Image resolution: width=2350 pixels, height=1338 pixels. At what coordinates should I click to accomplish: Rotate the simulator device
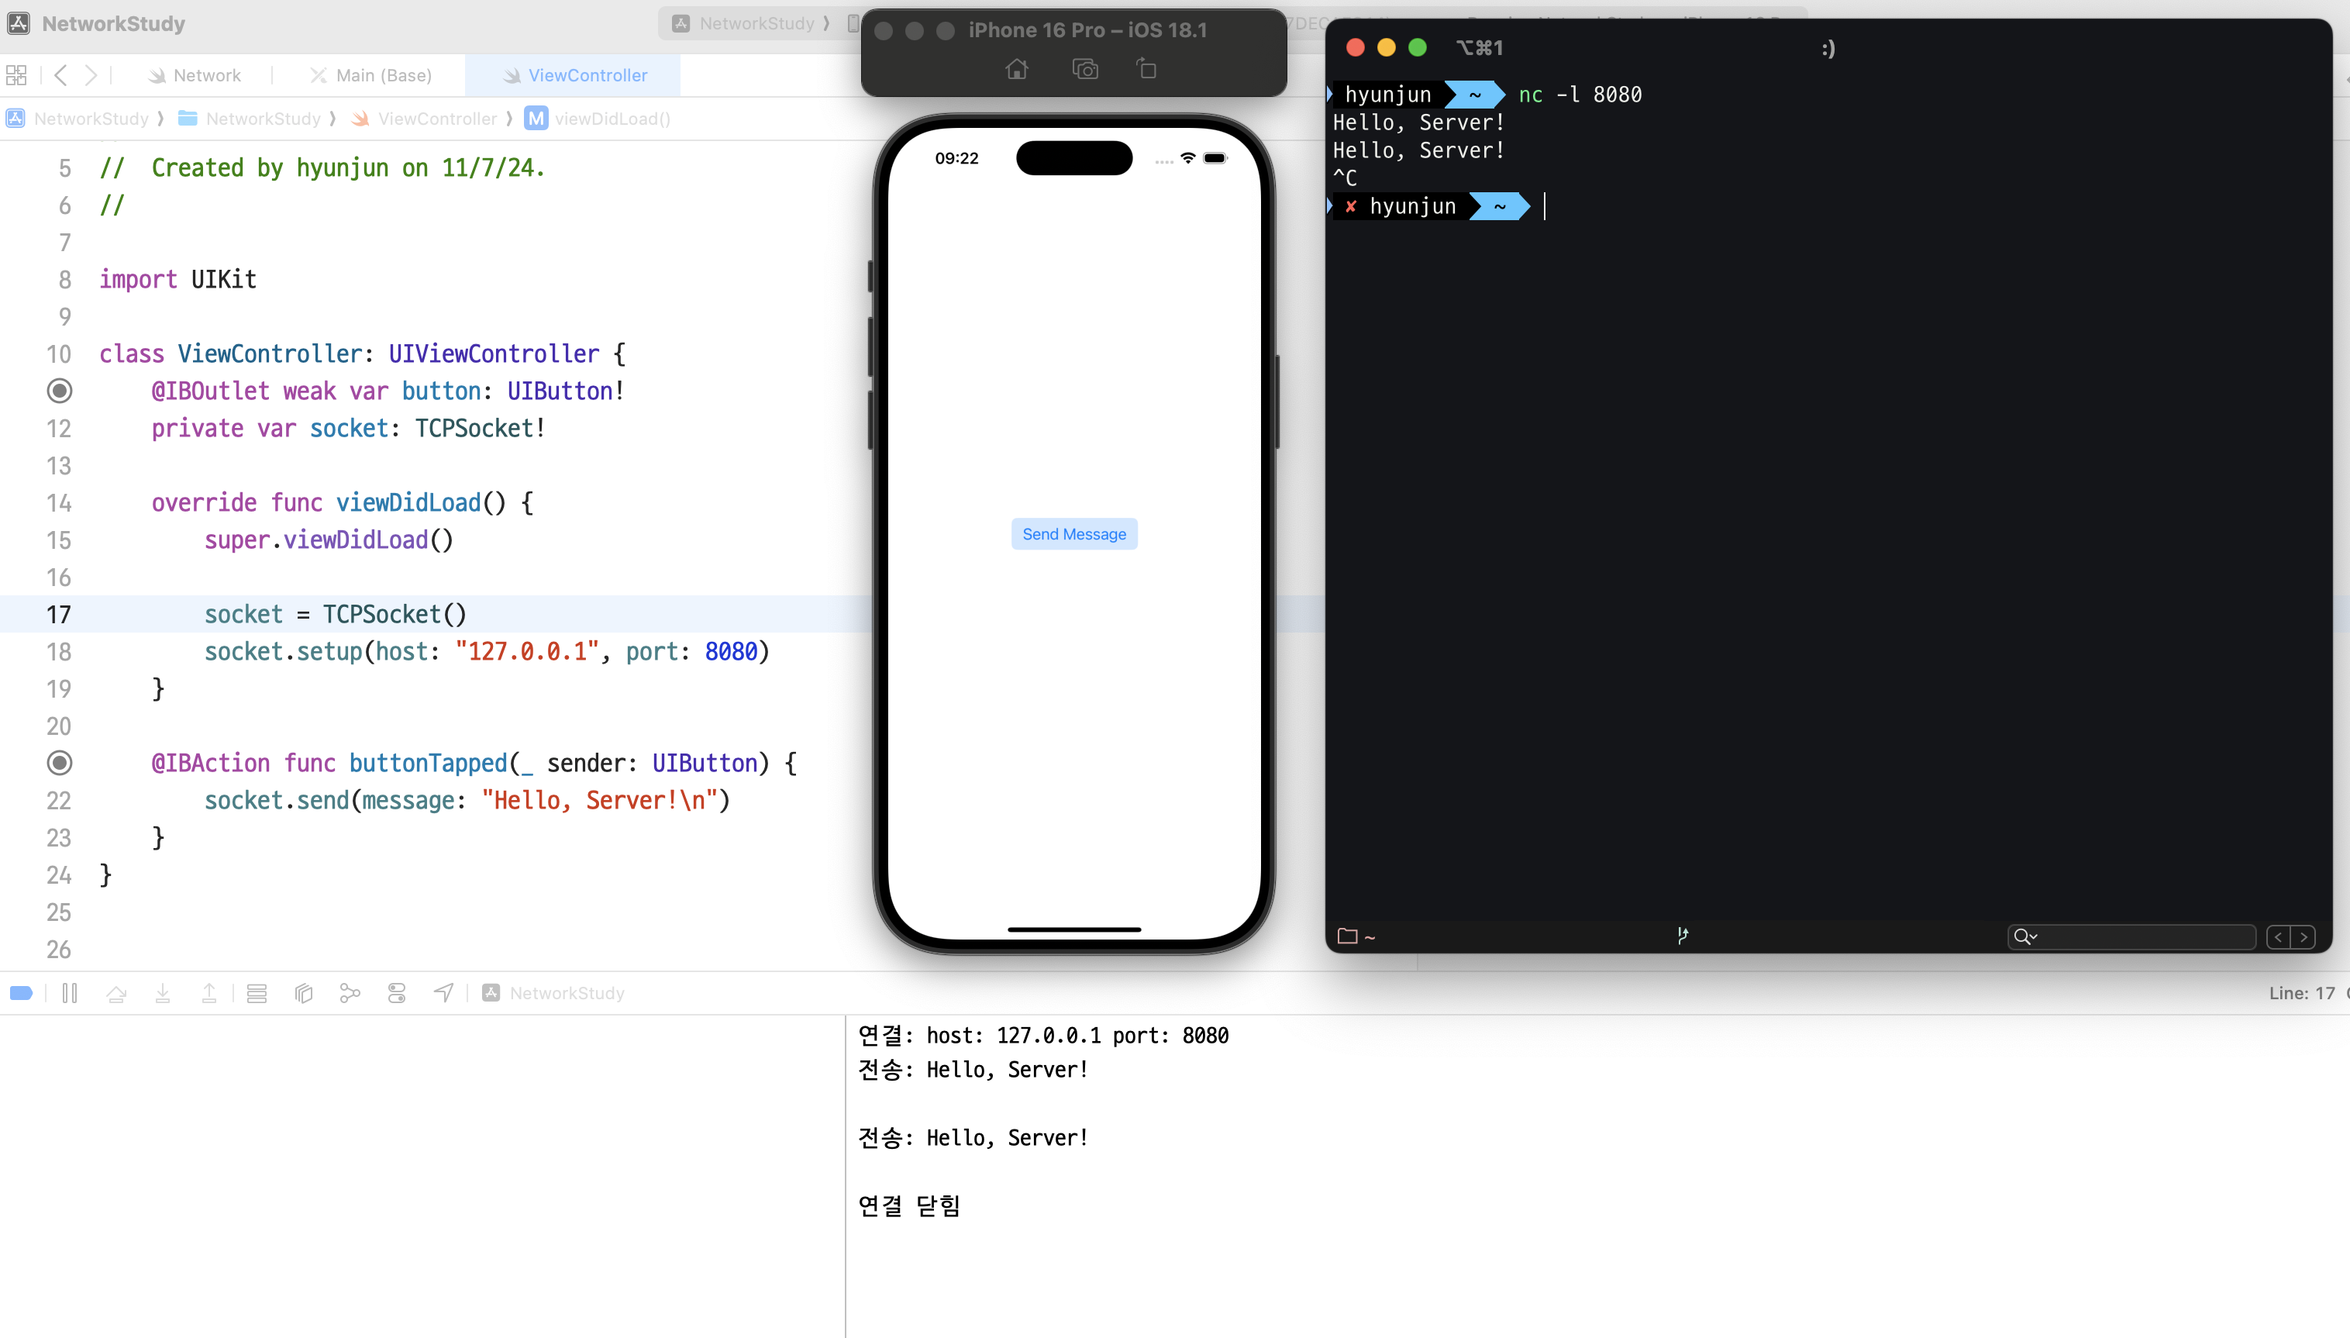click(x=1146, y=69)
